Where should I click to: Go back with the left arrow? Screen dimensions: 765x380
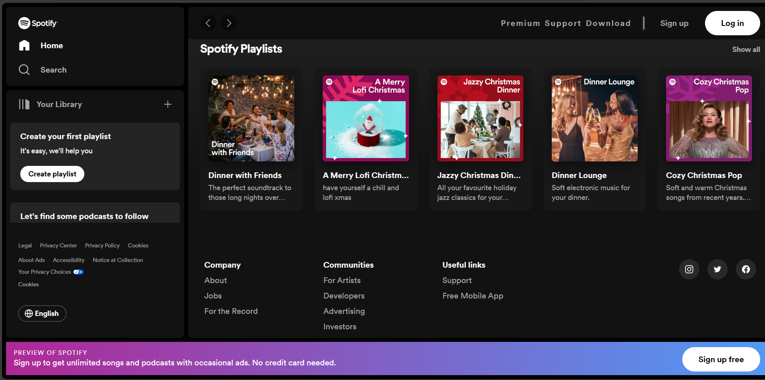[208, 23]
